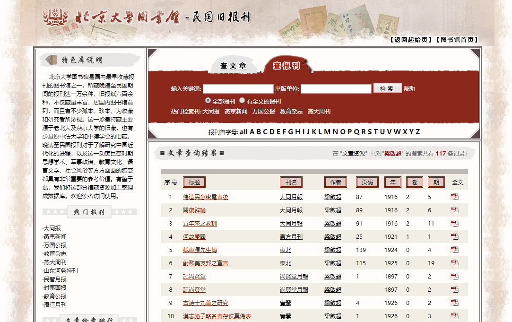Image resolution: width=512 pixels, height=322 pixels.
Task: Select hot journal 燕京新闻 in search panel
Action: point(236,112)
